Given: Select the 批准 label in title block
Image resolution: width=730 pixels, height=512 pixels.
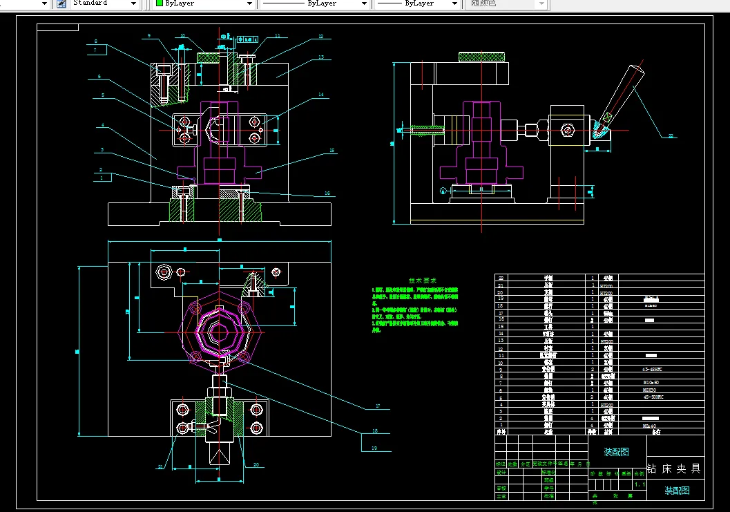Looking at the screenshot, I should (549, 496).
